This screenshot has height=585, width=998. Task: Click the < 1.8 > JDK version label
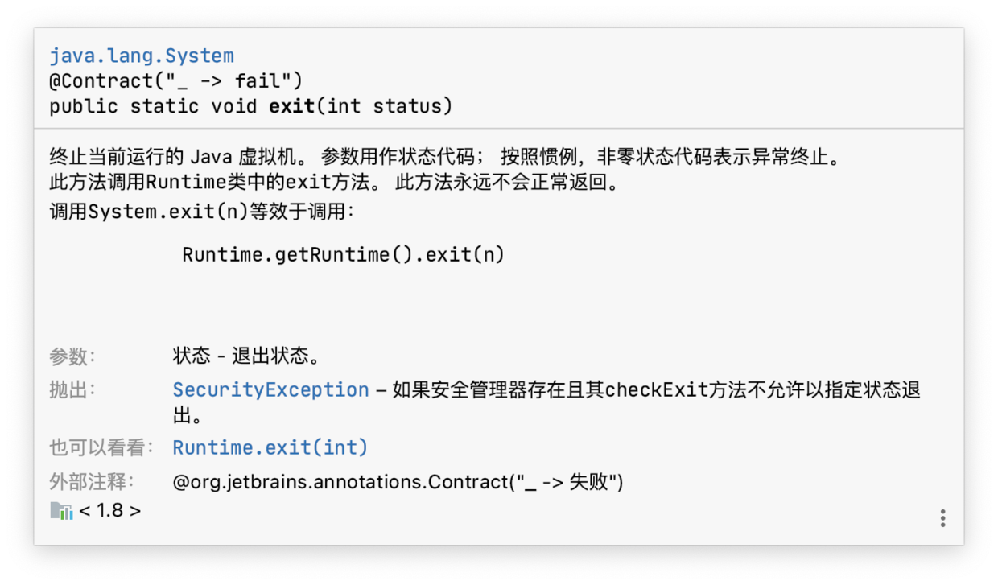pos(110,510)
